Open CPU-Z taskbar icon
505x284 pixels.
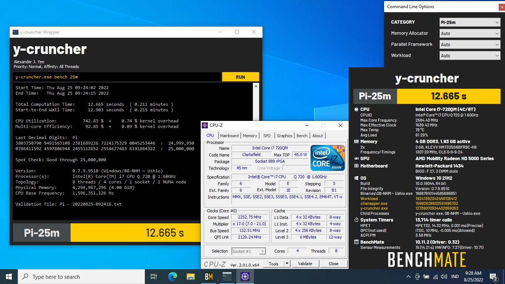coord(245,277)
